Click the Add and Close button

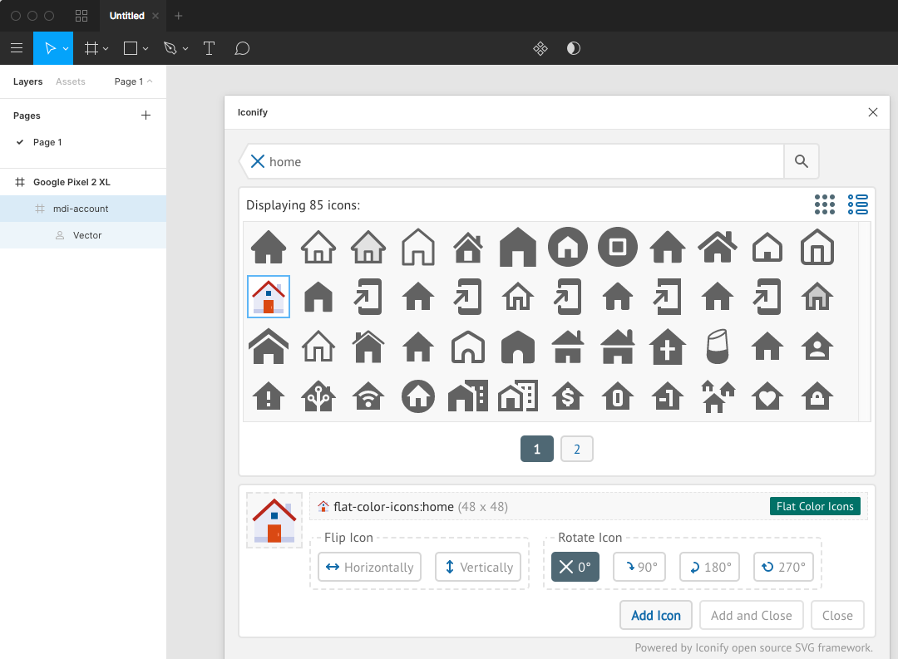point(752,615)
